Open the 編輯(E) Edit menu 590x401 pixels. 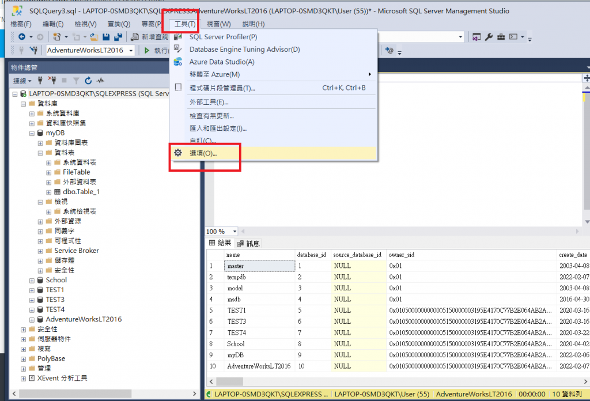click(x=53, y=24)
